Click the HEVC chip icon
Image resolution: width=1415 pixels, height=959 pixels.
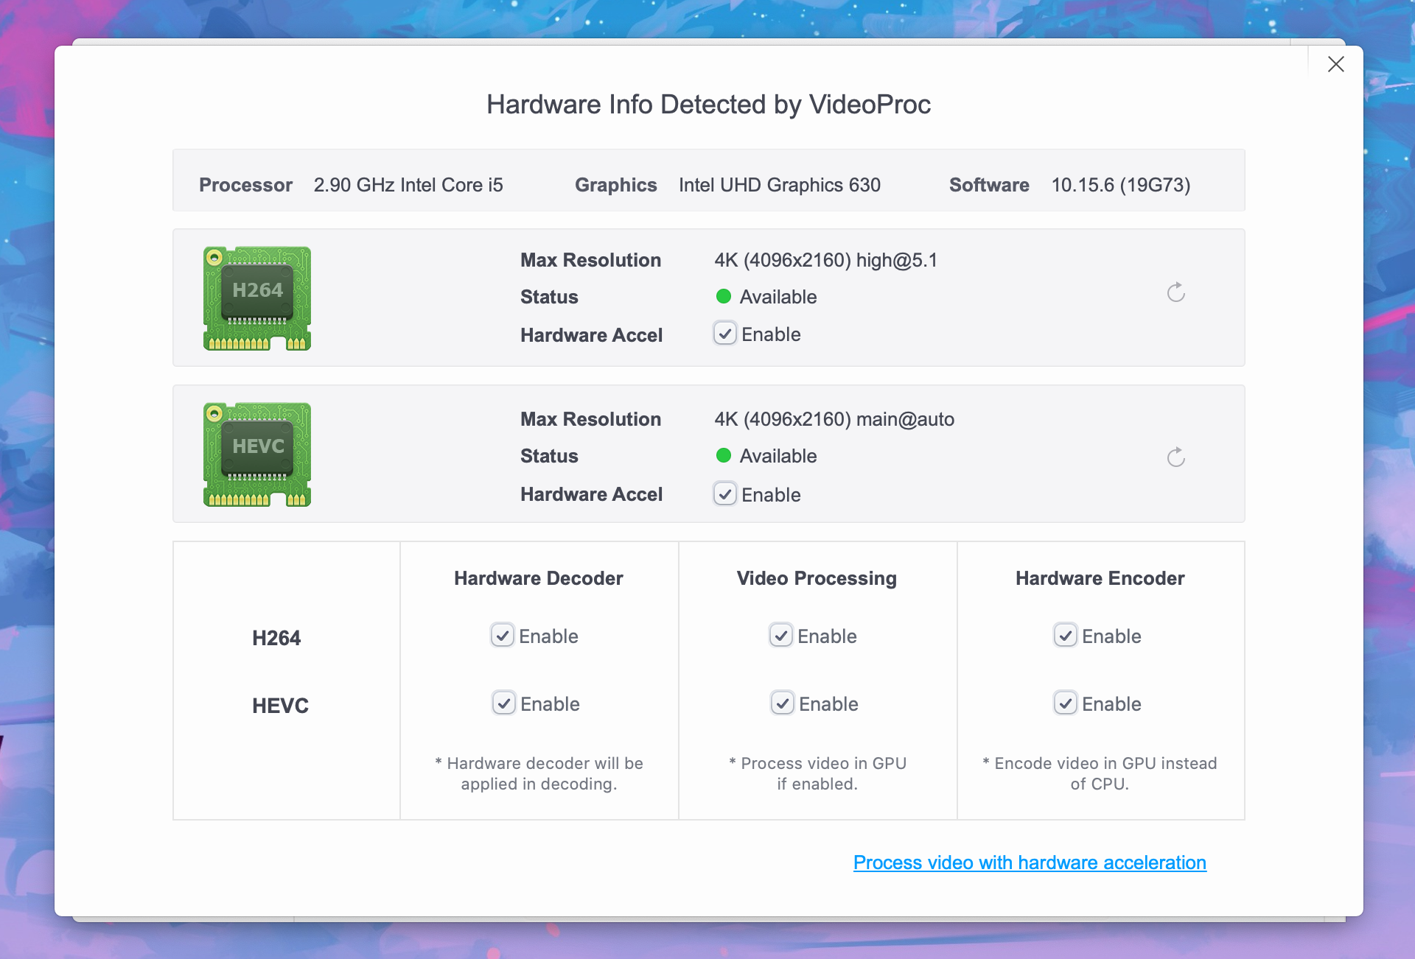click(x=257, y=454)
